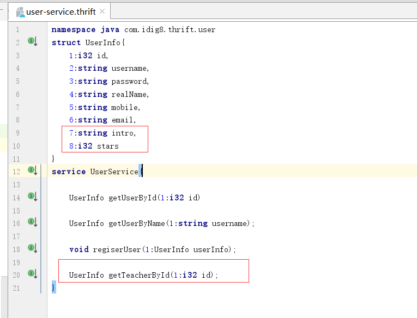Click the 'username,' field on line 4
The width and height of the screenshot is (417, 318).
(x=130, y=68)
